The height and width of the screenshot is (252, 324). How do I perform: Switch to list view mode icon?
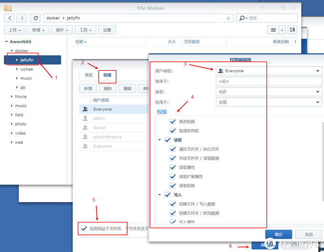(x=273, y=30)
